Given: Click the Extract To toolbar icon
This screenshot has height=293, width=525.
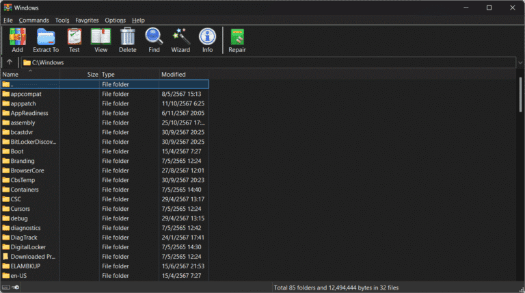Looking at the screenshot, I should [x=46, y=37].
